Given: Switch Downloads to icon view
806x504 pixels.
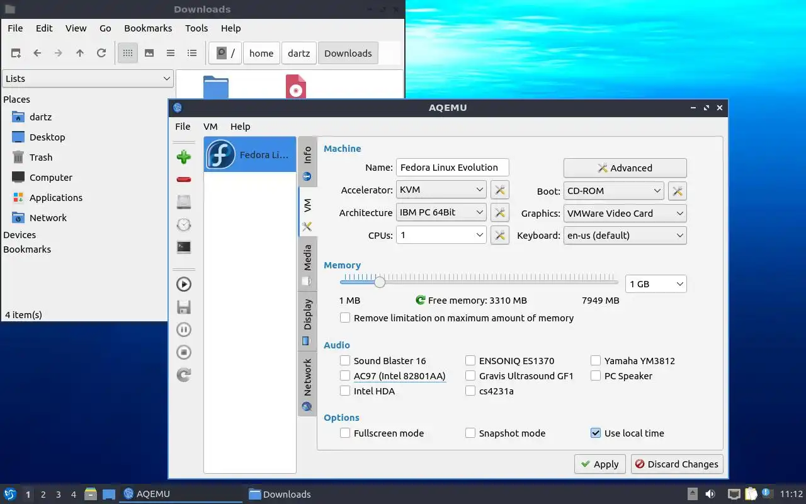Looking at the screenshot, I should (128, 54).
